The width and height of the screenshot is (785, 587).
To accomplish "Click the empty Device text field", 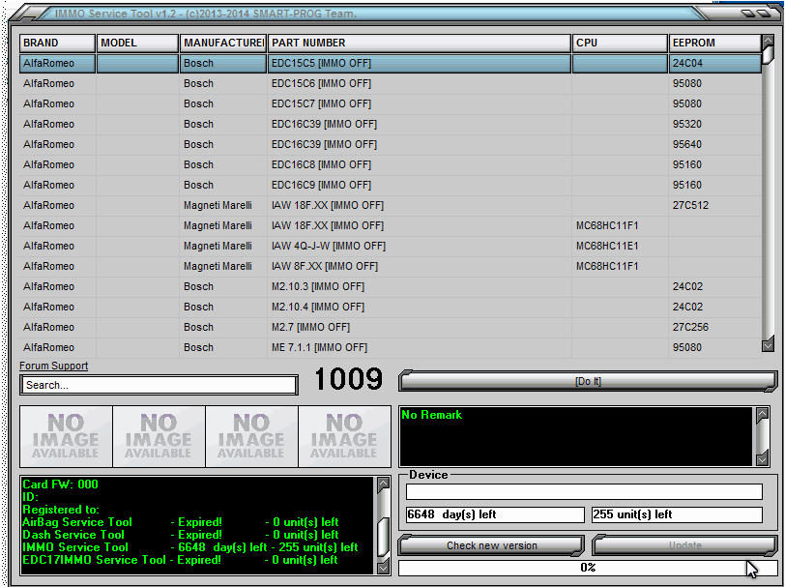I will click(x=584, y=491).
